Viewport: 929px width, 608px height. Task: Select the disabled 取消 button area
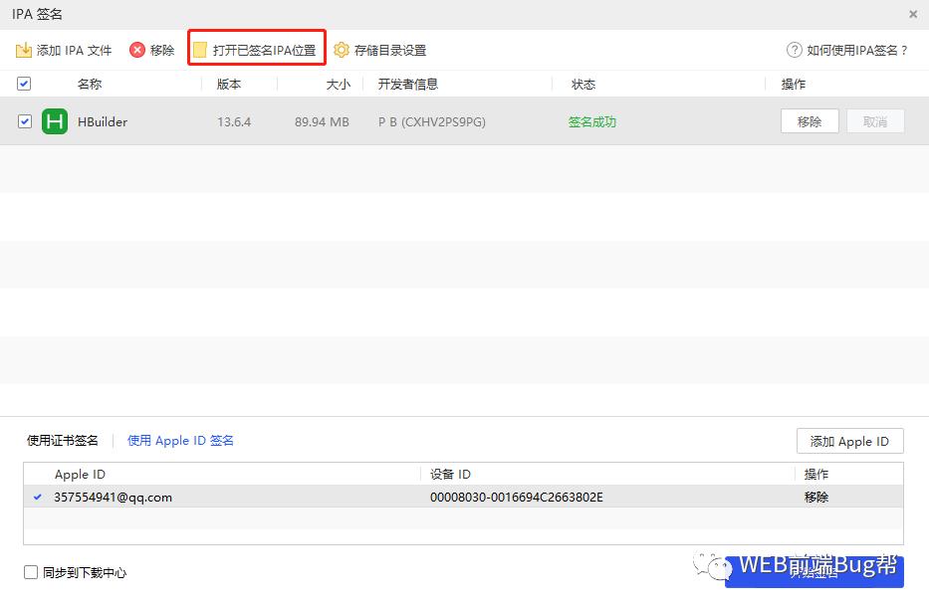pos(875,120)
